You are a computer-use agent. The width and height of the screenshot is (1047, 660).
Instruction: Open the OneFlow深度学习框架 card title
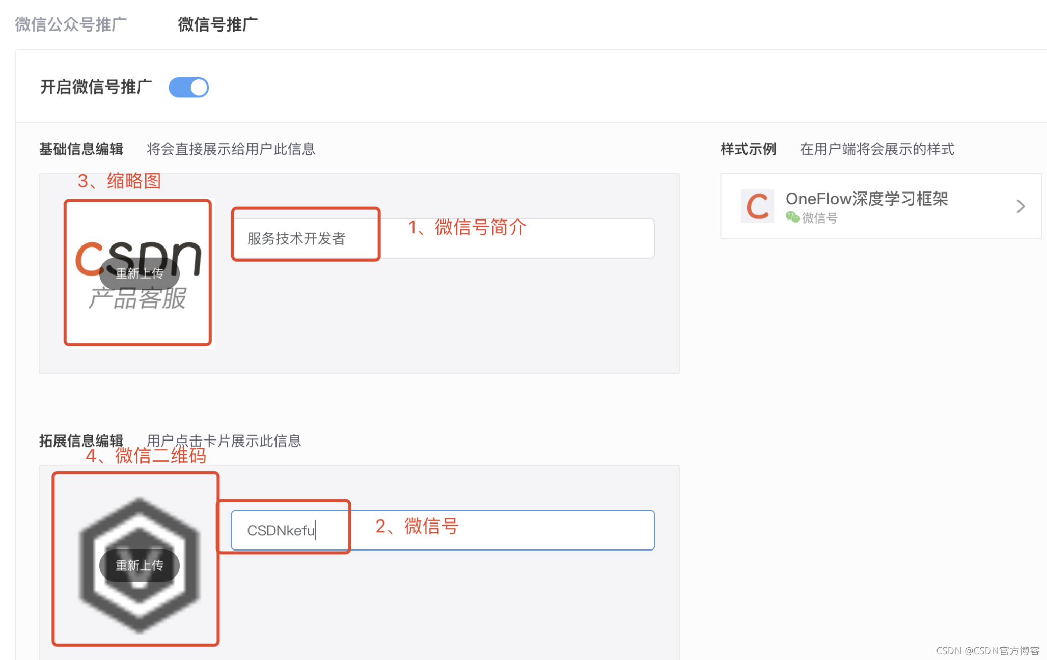pyautogui.click(x=866, y=199)
